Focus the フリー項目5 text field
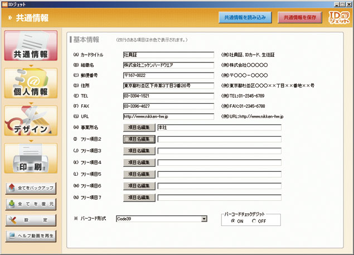 [x=219, y=174]
